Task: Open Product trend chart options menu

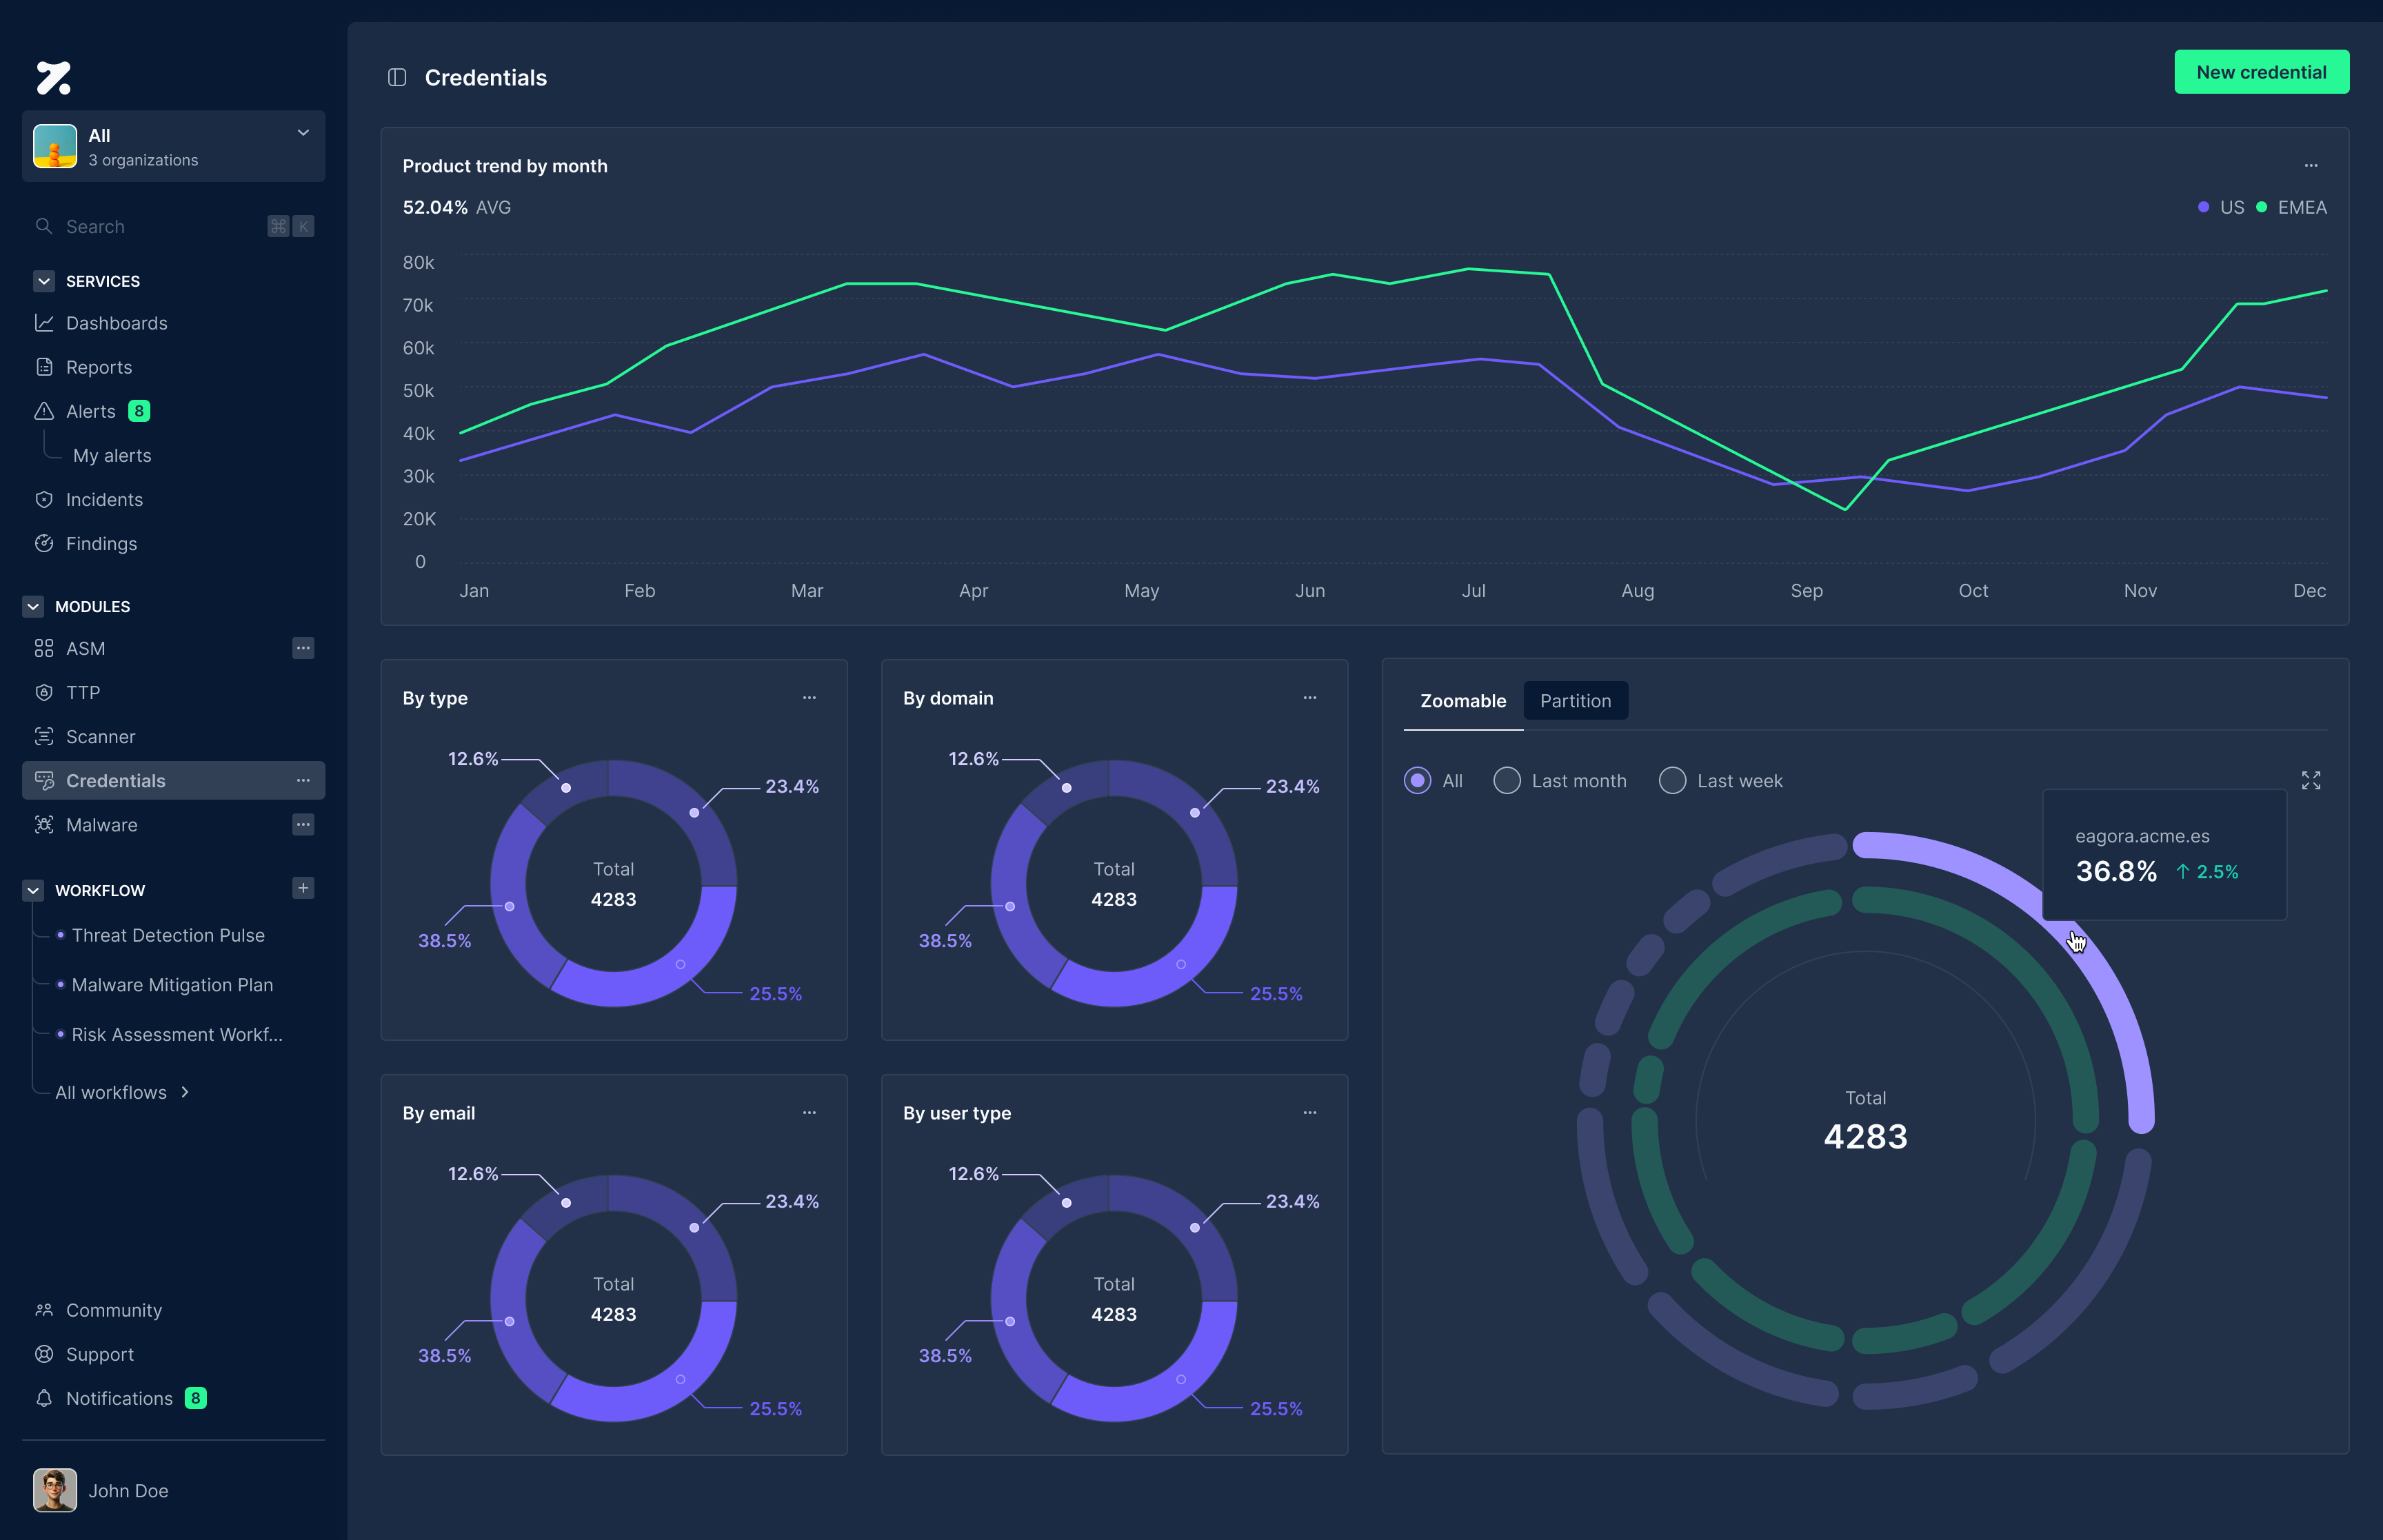Action: [2311, 166]
